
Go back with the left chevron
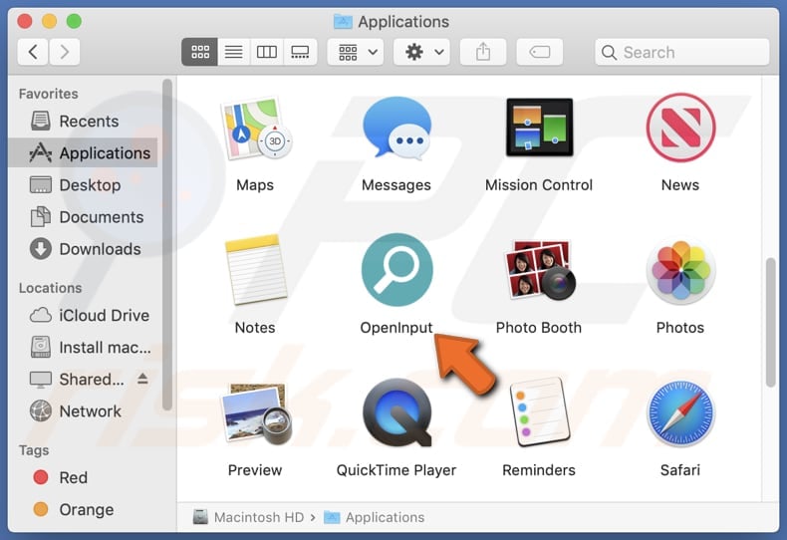[33, 52]
